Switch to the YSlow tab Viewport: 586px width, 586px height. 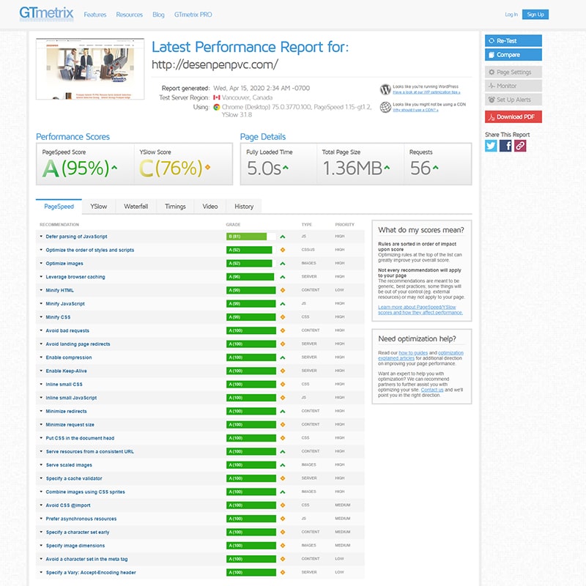pos(98,207)
